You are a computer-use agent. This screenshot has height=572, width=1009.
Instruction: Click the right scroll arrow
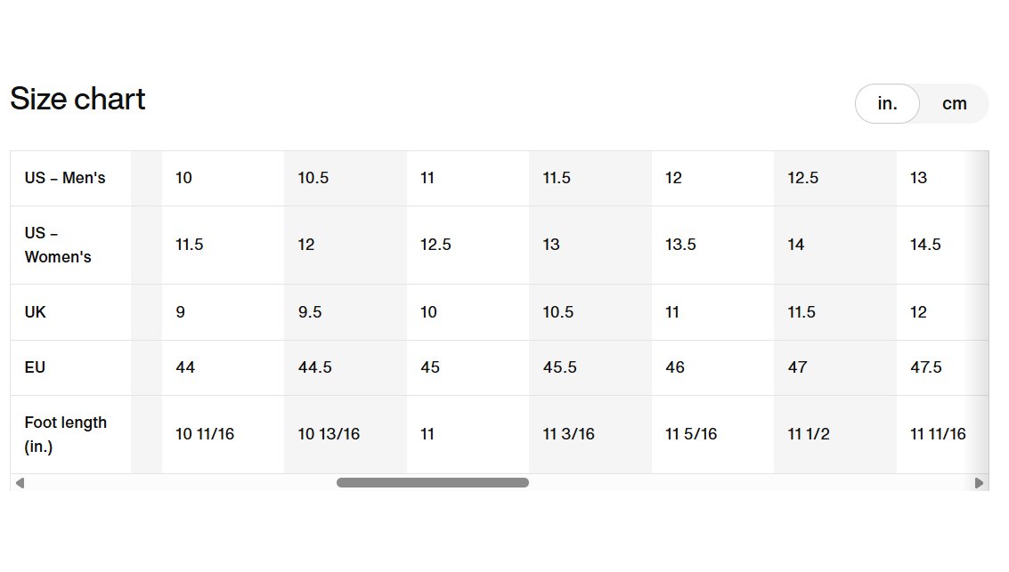pyautogui.click(x=979, y=483)
